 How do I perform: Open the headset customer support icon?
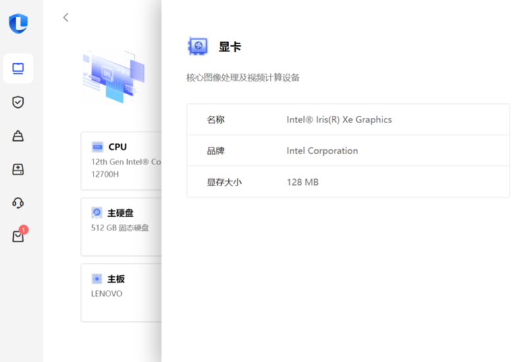pos(18,203)
